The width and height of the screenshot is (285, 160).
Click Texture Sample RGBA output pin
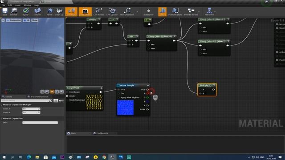pyautogui.click(x=147, y=109)
